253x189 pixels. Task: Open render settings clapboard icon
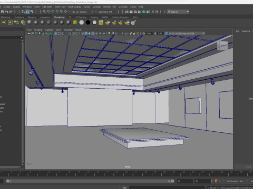click(140, 12)
